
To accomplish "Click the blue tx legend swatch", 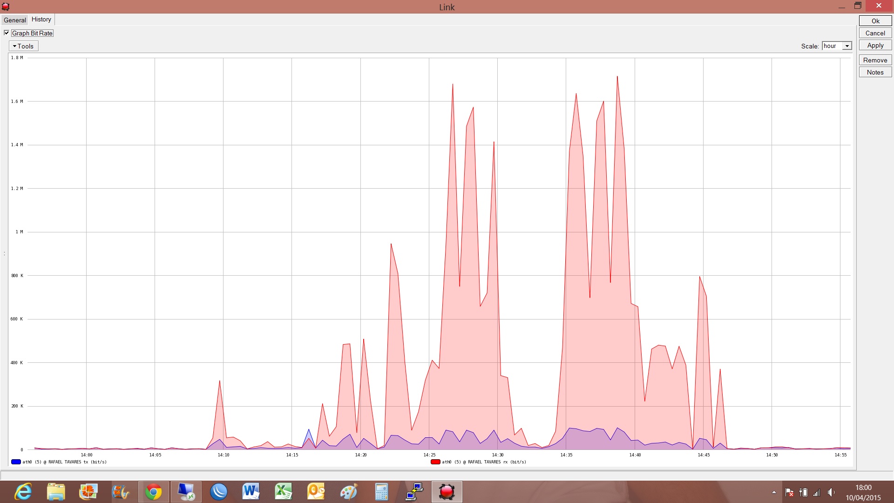I will [x=16, y=462].
